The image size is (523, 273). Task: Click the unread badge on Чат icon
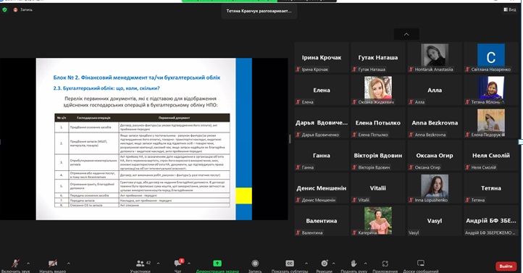(x=181, y=261)
